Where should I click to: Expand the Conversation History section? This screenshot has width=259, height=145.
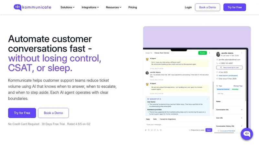point(229,126)
